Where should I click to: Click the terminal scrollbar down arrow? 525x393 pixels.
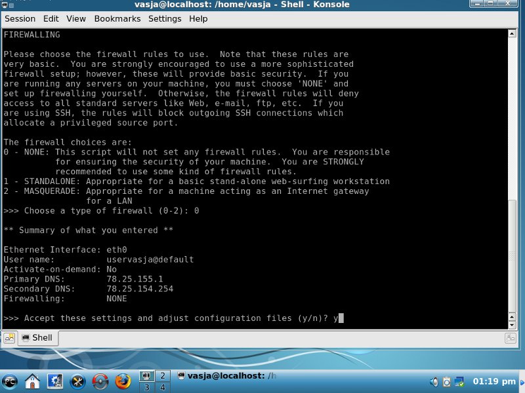coord(512,324)
